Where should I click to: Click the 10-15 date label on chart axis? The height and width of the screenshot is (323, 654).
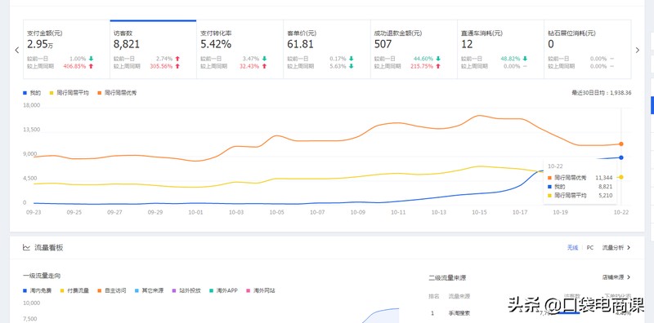(x=479, y=212)
